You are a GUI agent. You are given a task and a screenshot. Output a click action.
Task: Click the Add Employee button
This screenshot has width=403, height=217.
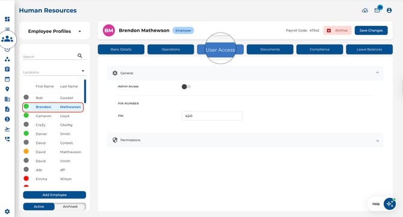click(55, 195)
